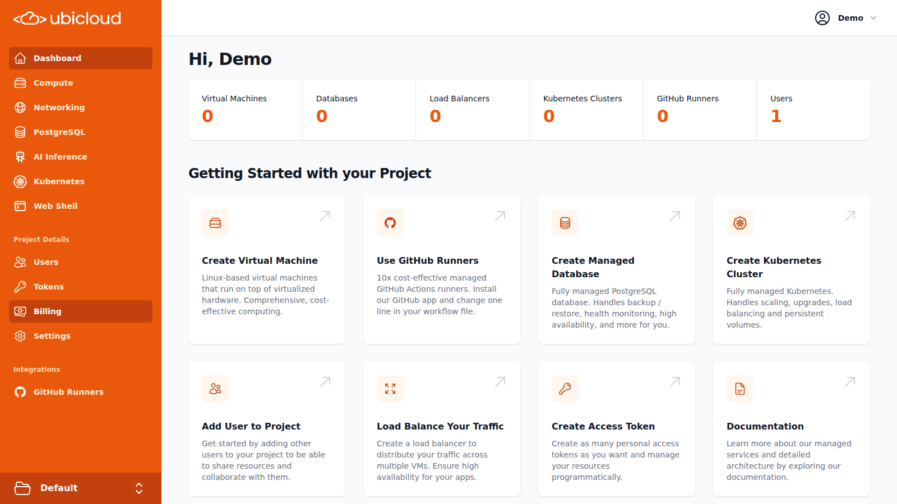The height and width of the screenshot is (504, 897).
Task: Click the Kubernetes Clusters count tile
Action: [586, 110]
